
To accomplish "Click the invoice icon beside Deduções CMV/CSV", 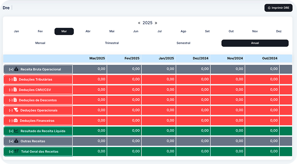I will 15,90.
